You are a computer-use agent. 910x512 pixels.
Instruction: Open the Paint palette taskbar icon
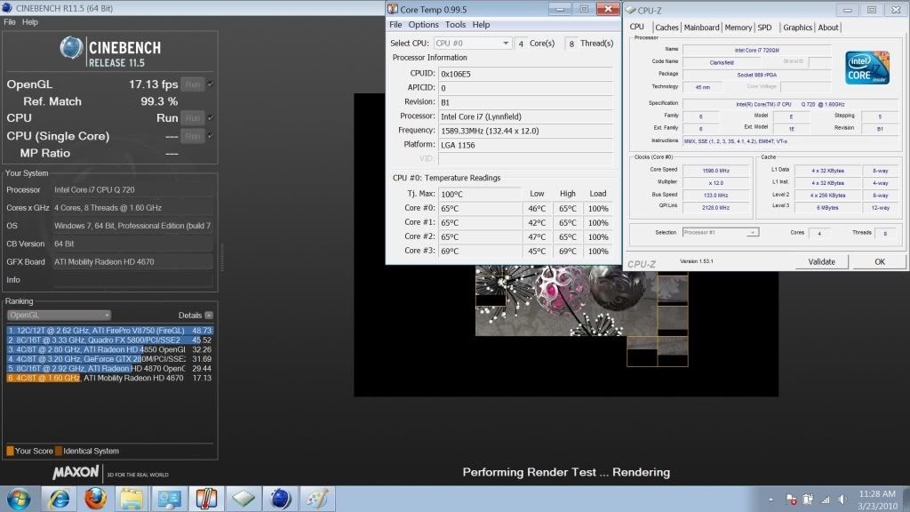(x=317, y=499)
